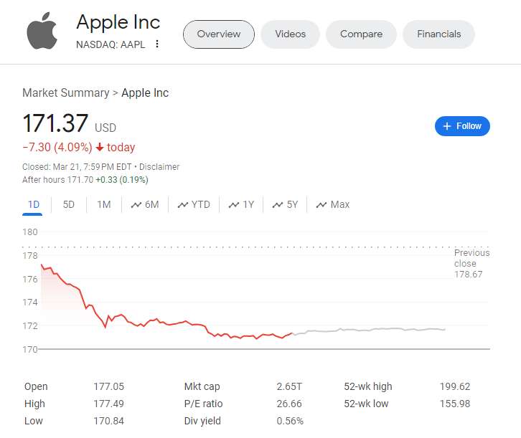Switch to the 5D chart tab
The image size is (521, 438).
69,204
